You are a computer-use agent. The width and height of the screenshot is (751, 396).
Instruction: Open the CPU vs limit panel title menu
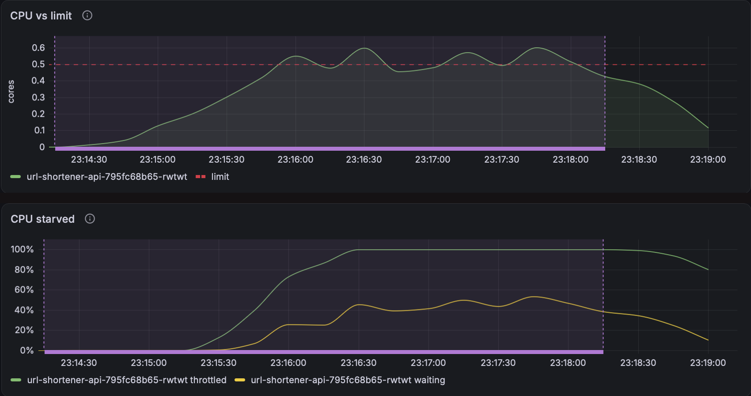41,15
